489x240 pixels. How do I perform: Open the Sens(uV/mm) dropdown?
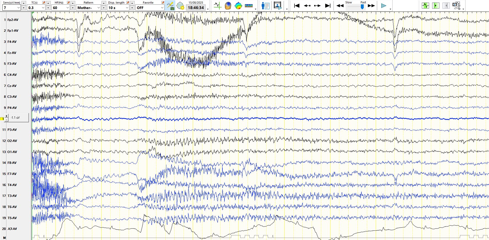pyautogui.click(x=11, y=8)
